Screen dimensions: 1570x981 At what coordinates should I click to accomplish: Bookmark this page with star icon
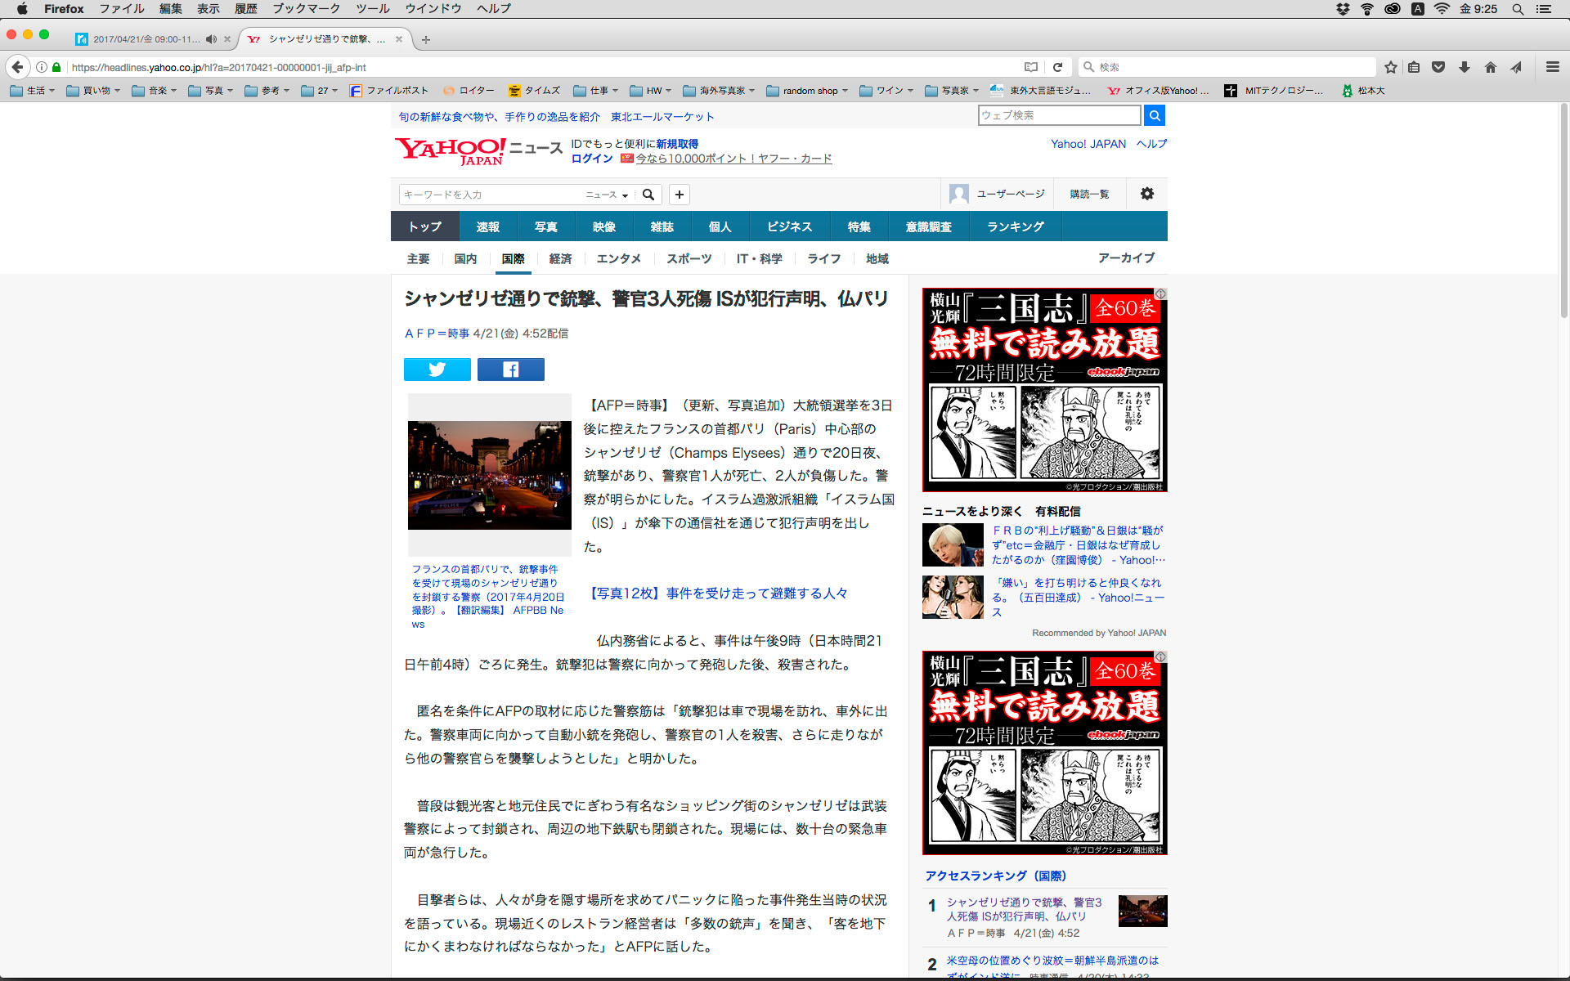point(1390,67)
